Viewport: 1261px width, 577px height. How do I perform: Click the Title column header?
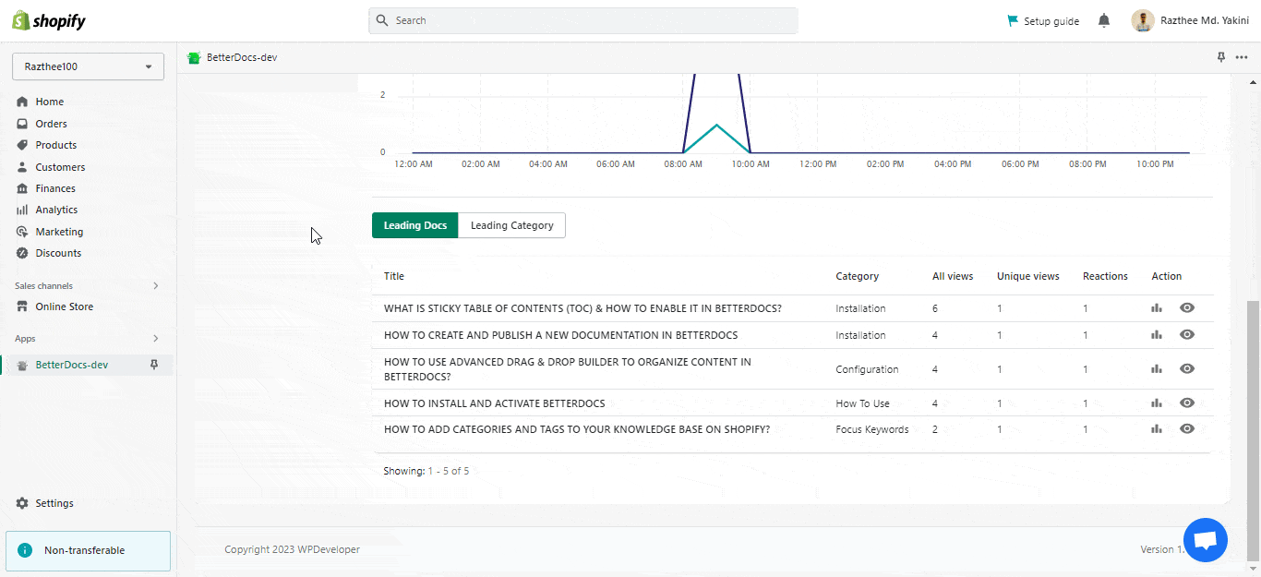[394, 276]
